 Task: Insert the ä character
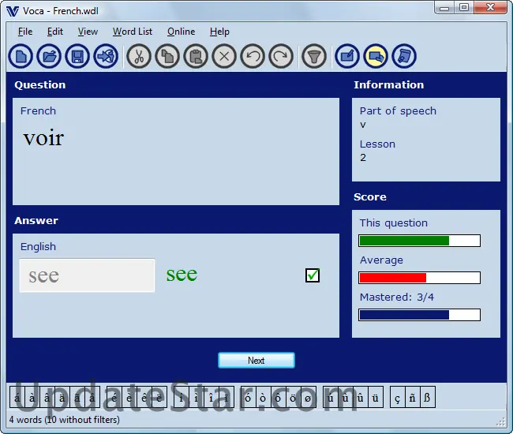point(62,397)
